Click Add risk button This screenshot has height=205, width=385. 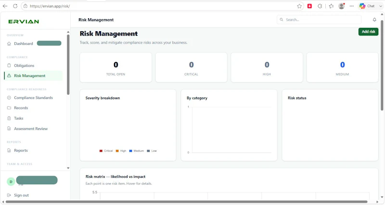click(368, 32)
